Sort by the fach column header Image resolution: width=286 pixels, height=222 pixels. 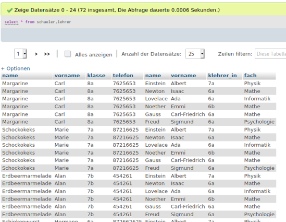pyautogui.click(x=250, y=76)
